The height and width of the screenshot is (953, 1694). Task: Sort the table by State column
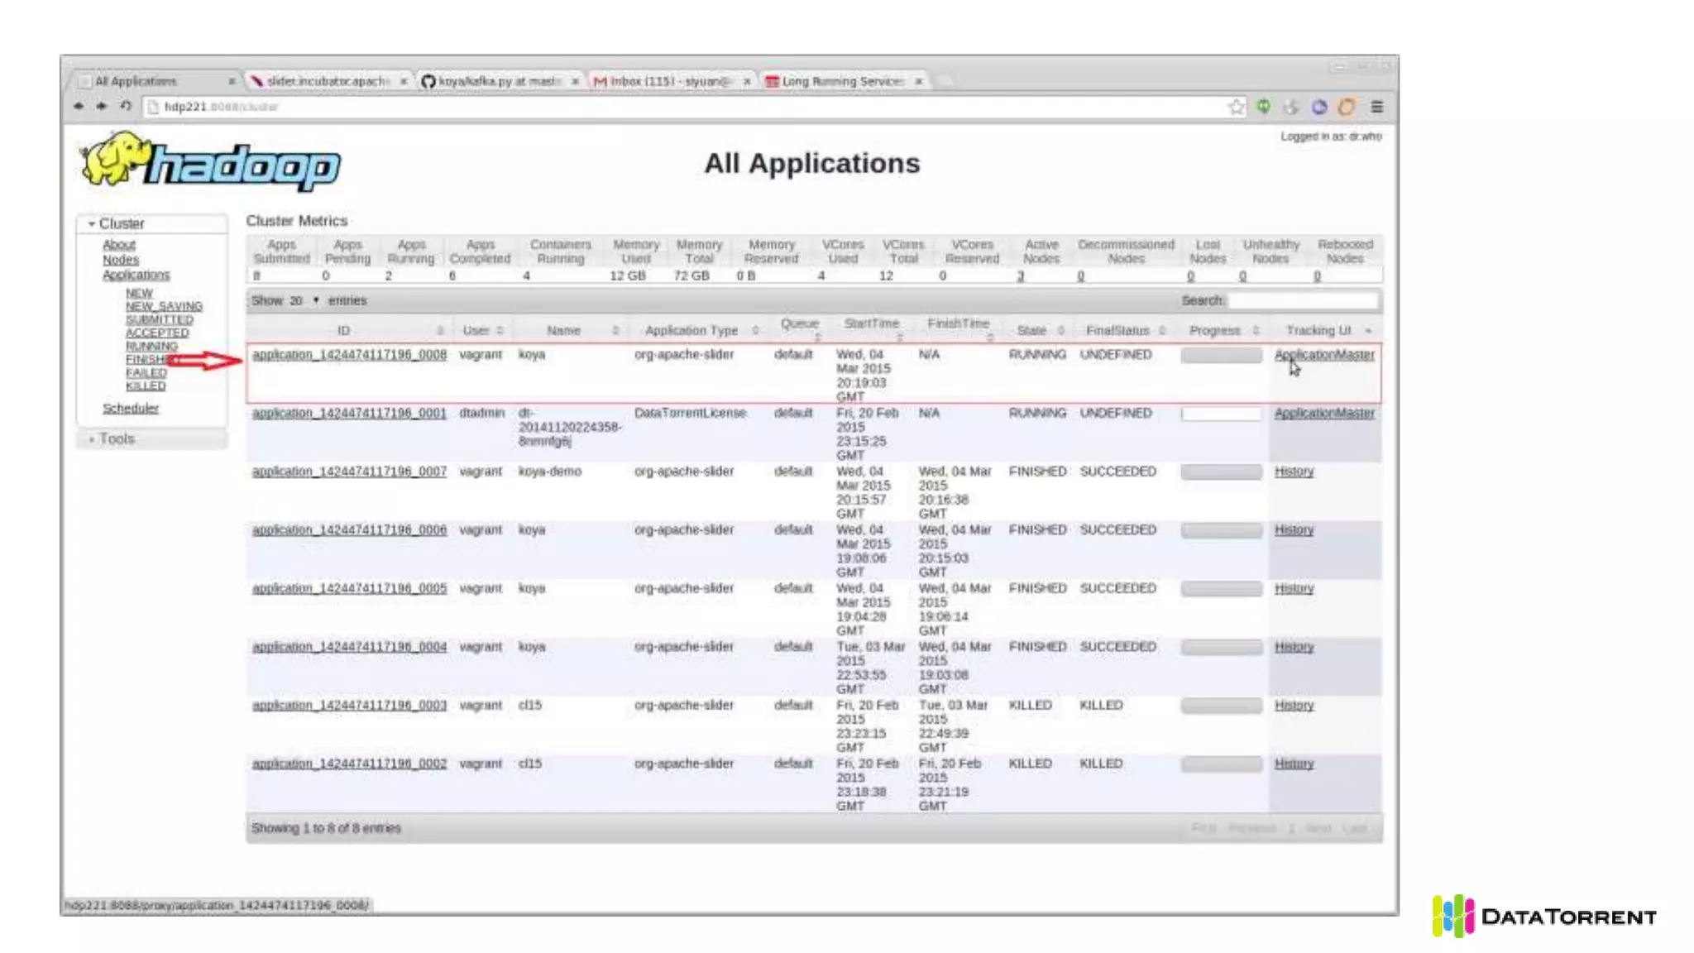click(1031, 330)
